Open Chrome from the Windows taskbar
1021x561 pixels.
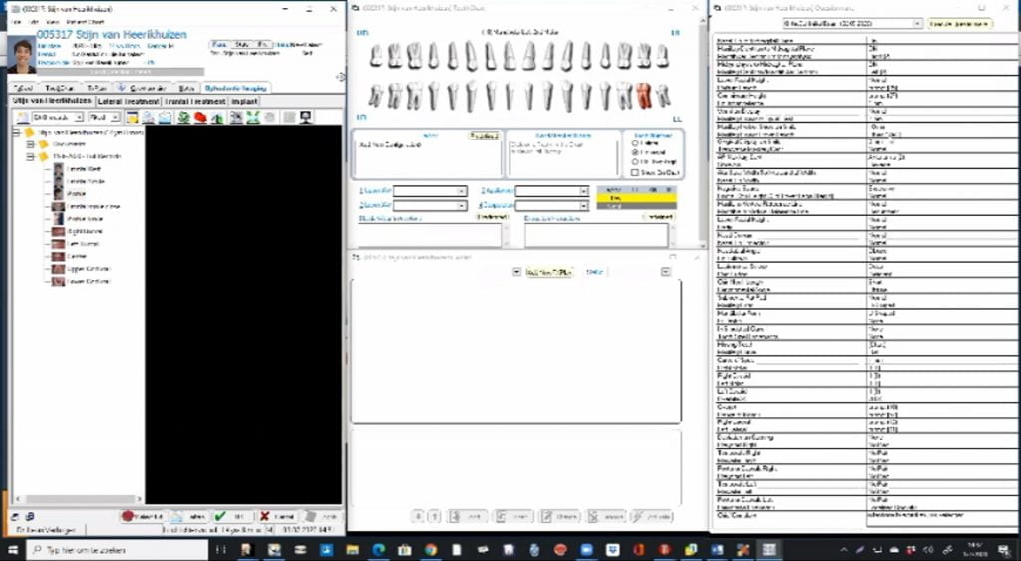[x=430, y=550]
